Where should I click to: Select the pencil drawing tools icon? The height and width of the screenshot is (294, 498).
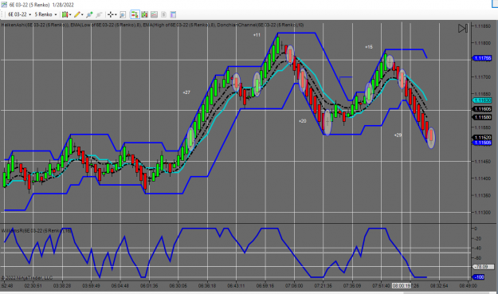tap(76, 14)
